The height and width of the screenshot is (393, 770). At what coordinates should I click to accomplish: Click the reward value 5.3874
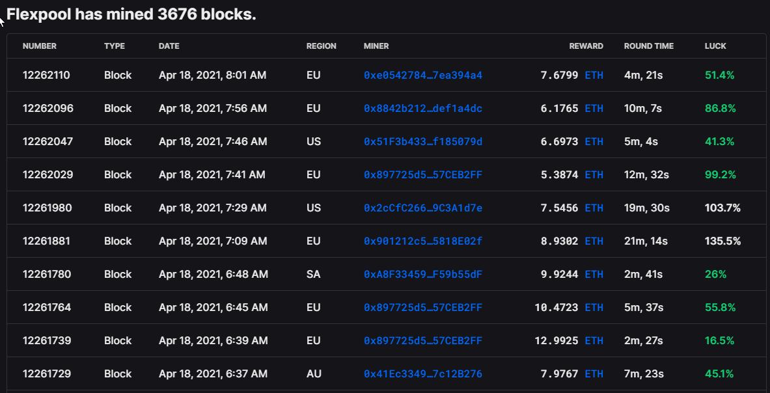click(559, 174)
